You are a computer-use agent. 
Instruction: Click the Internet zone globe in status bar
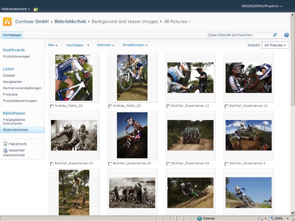coord(200,218)
